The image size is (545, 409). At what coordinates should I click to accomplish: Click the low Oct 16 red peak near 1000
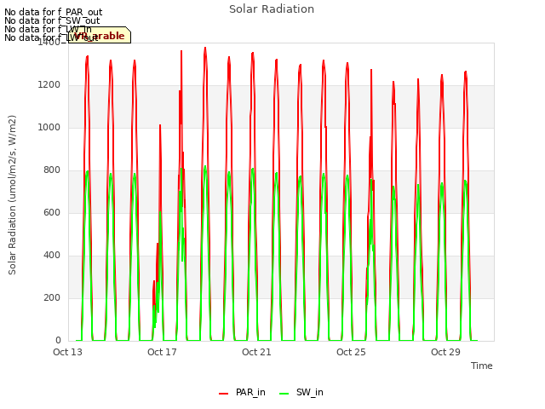pos(160,126)
